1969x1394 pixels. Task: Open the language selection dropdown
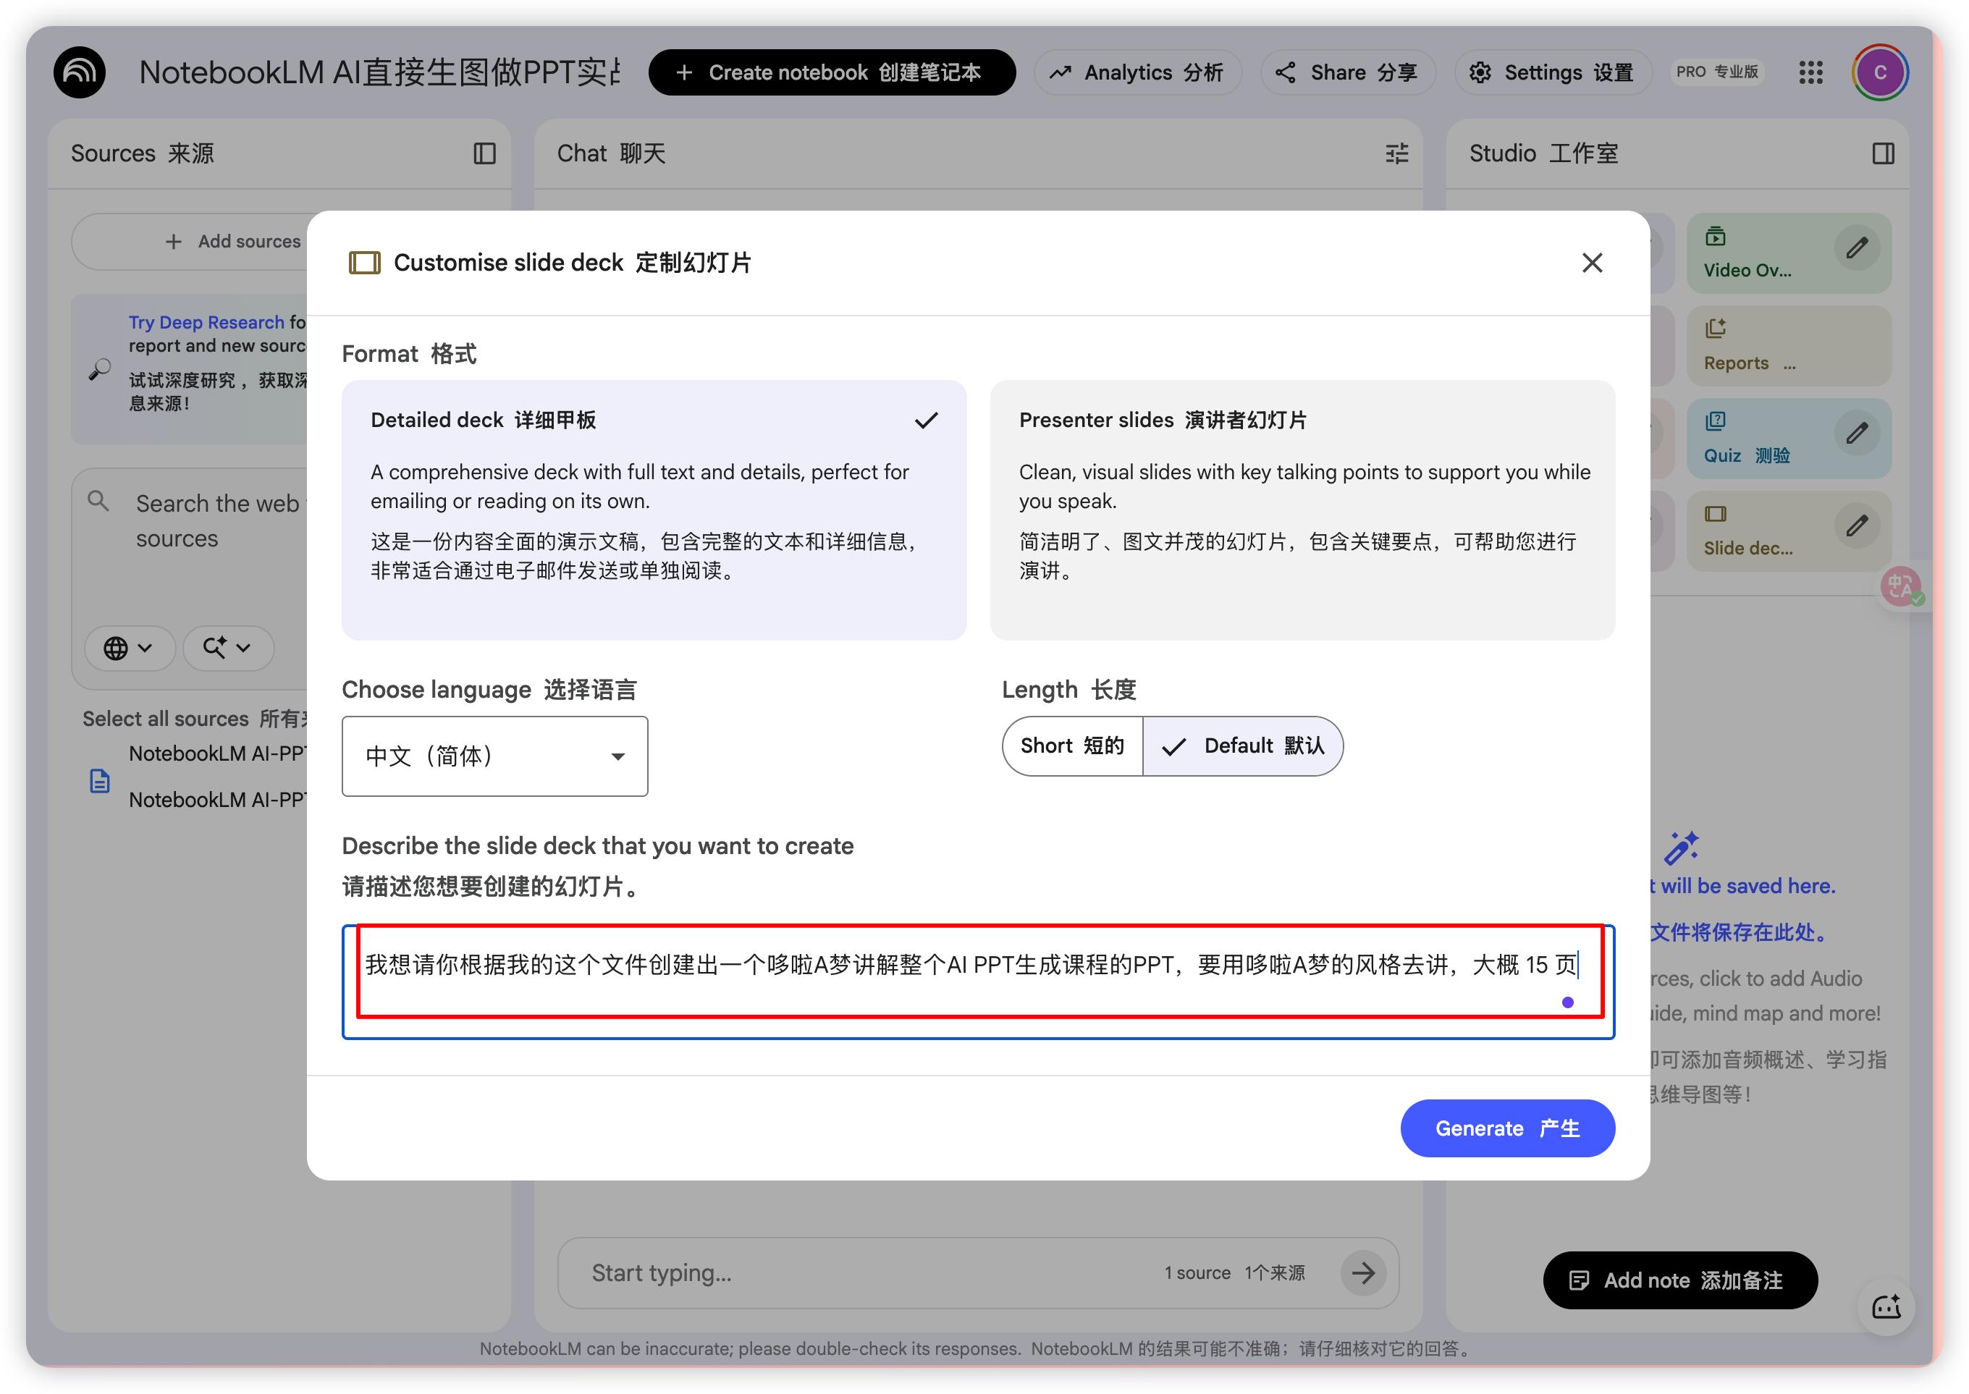494,756
